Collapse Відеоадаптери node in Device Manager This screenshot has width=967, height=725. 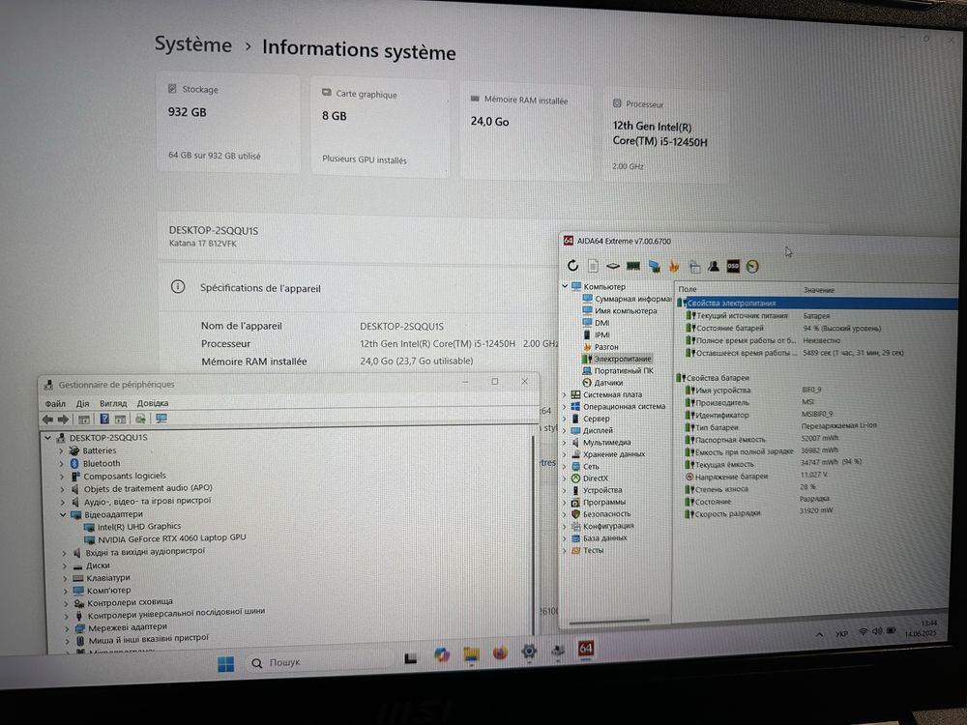pos(63,515)
